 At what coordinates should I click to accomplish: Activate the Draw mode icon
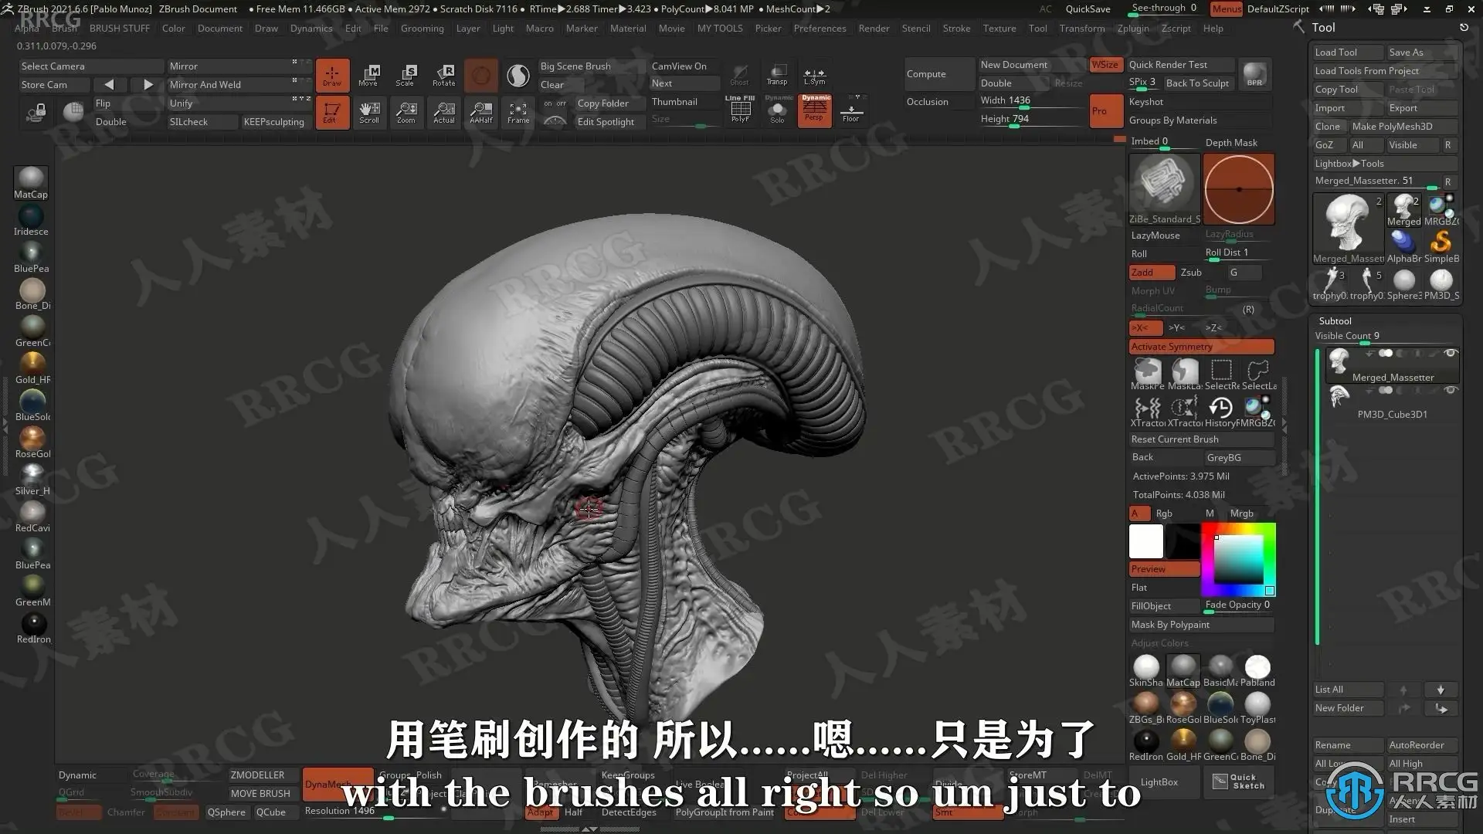[x=332, y=75]
